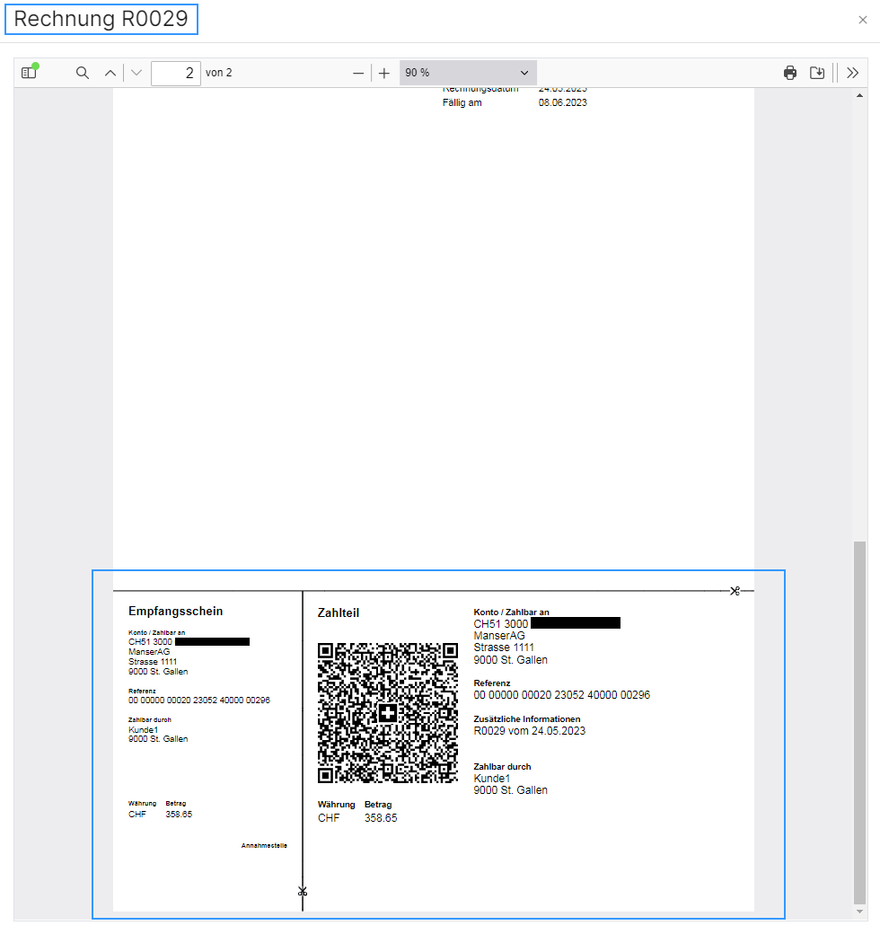Click the 'von 2' page count

point(218,73)
